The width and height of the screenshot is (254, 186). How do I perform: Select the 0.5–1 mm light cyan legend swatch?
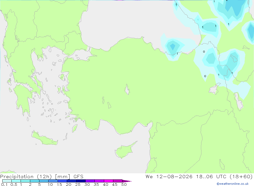click(16, 181)
